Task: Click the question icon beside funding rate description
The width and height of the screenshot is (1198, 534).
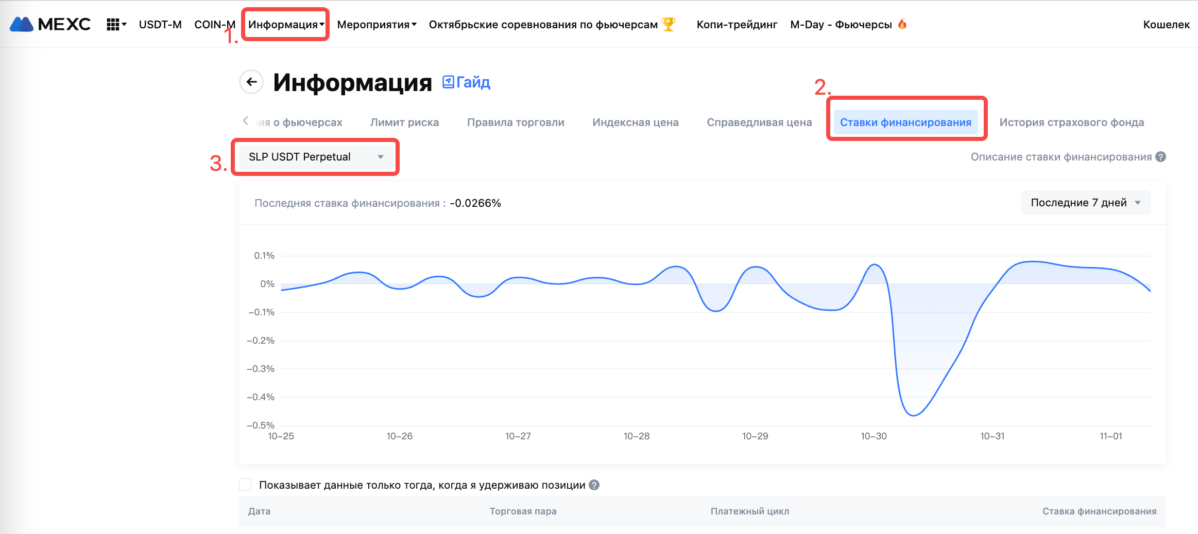Action: (x=1160, y=157)
